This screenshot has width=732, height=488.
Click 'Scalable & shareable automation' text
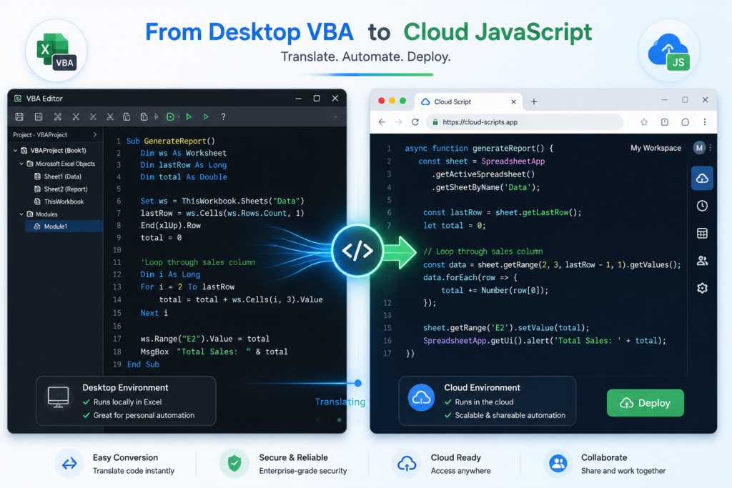point(510,415)
